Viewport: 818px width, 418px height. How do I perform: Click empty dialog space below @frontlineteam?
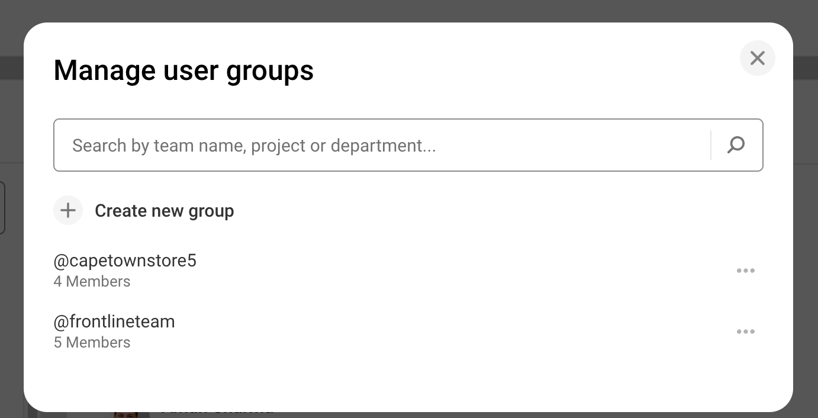(408, 379)
